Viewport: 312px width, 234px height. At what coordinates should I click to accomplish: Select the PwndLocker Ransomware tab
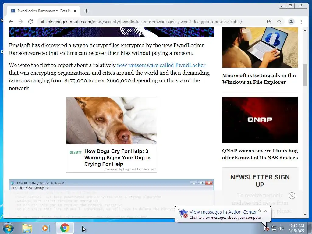43,11
